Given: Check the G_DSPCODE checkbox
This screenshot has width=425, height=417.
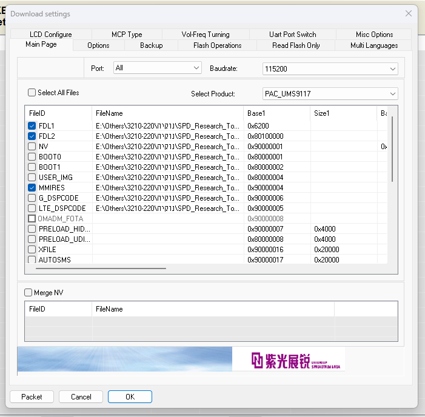Looking at the screenshot, I should click(32, 198).
